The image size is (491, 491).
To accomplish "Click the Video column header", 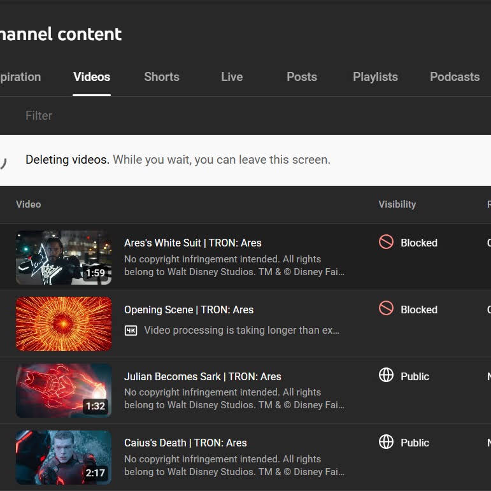I will 28,204.
